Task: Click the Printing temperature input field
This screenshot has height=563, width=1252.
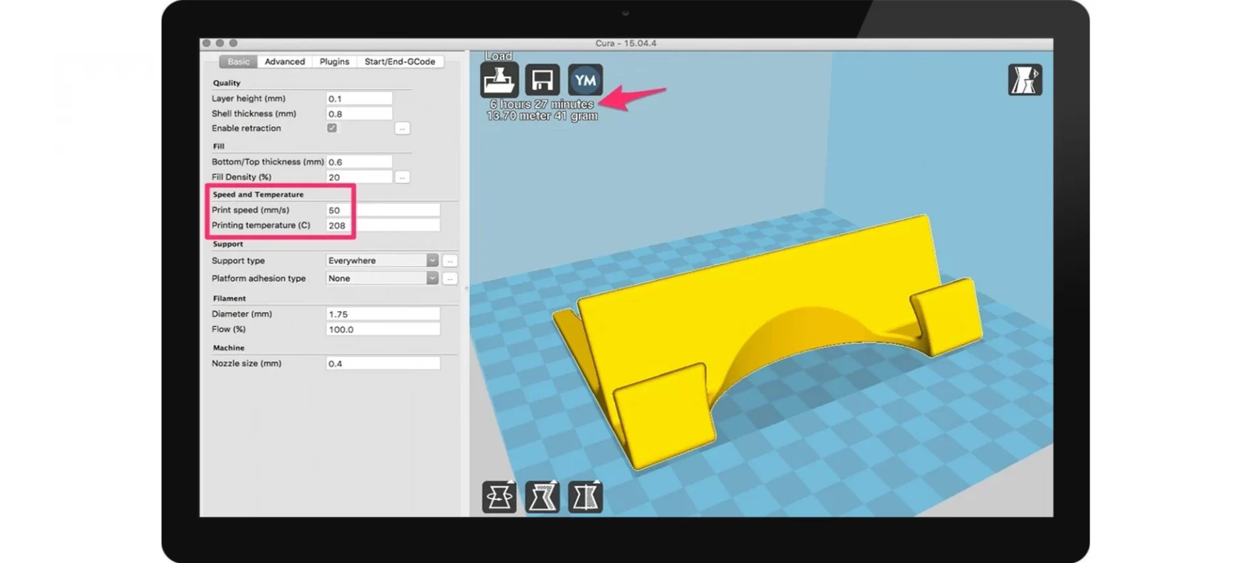Action: 383,225
